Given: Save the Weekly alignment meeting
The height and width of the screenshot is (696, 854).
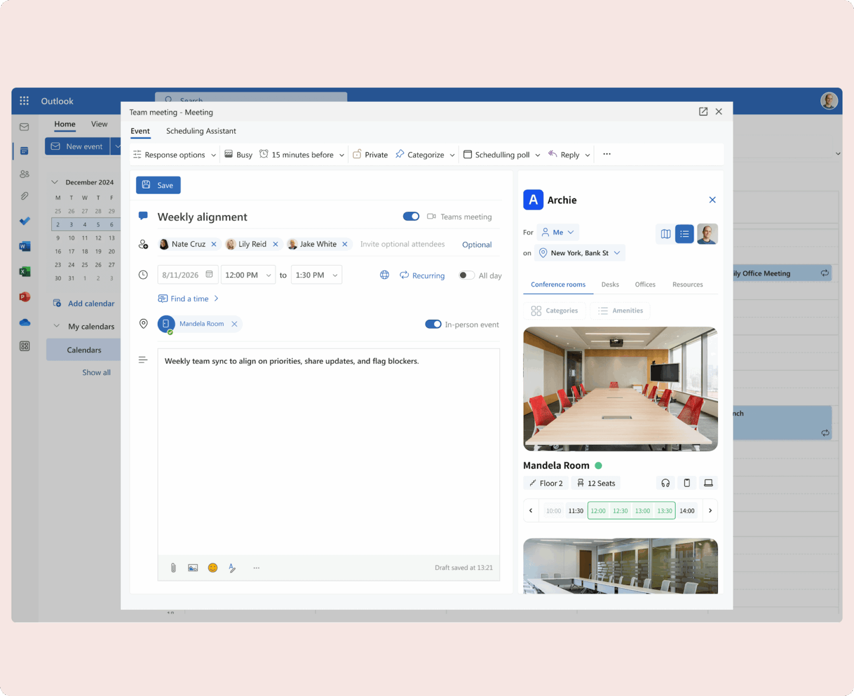Looking at the screenshot, I should click(158, 185).
